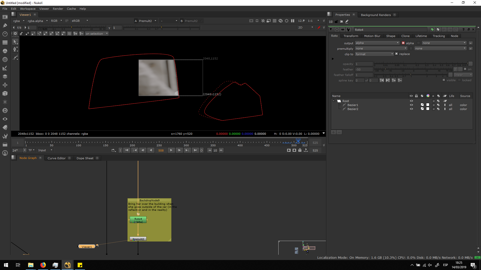This screenshot has width=481, height=270.
Task: Hide the Bezier1 shape visibility eye
Action: click(411, 105)
